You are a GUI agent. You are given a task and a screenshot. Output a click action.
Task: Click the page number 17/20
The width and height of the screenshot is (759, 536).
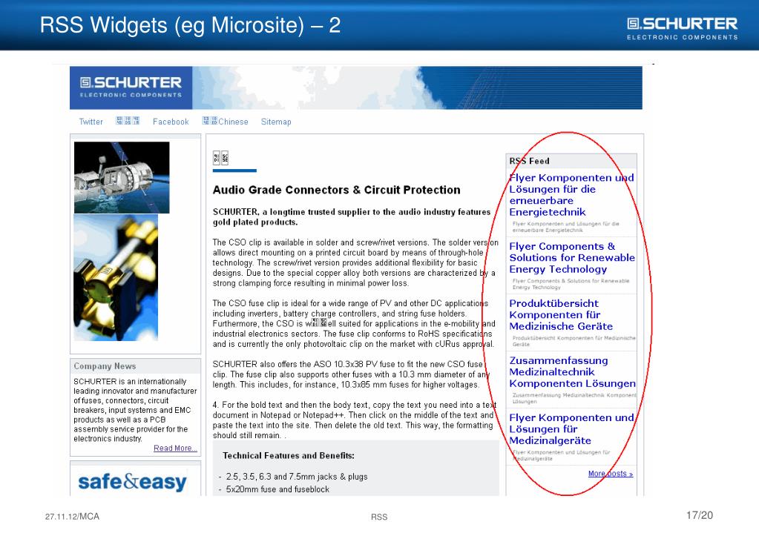click(x=700, y=515)
